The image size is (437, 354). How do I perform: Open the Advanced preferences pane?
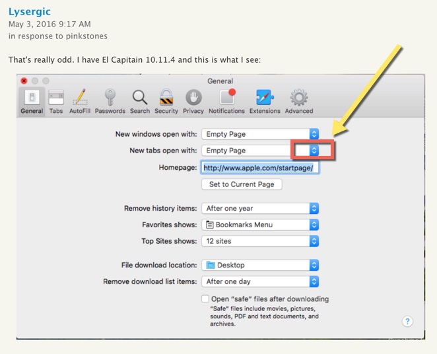(x=299, y=102)
